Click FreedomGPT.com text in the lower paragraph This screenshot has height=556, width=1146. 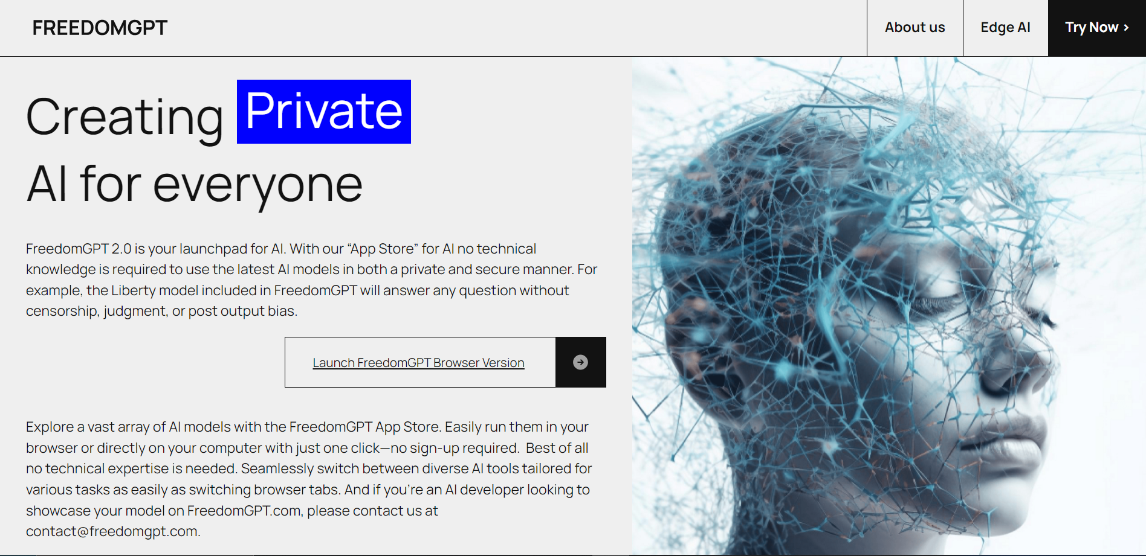point(242,510)
